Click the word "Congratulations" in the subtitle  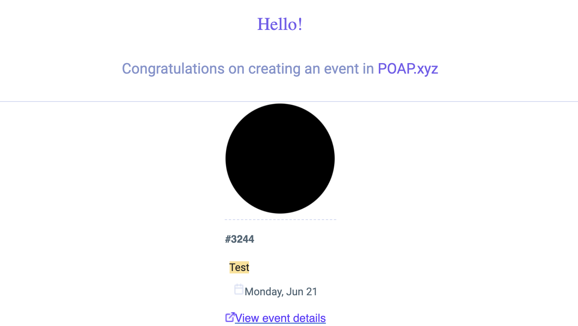(x=173, y=69)
